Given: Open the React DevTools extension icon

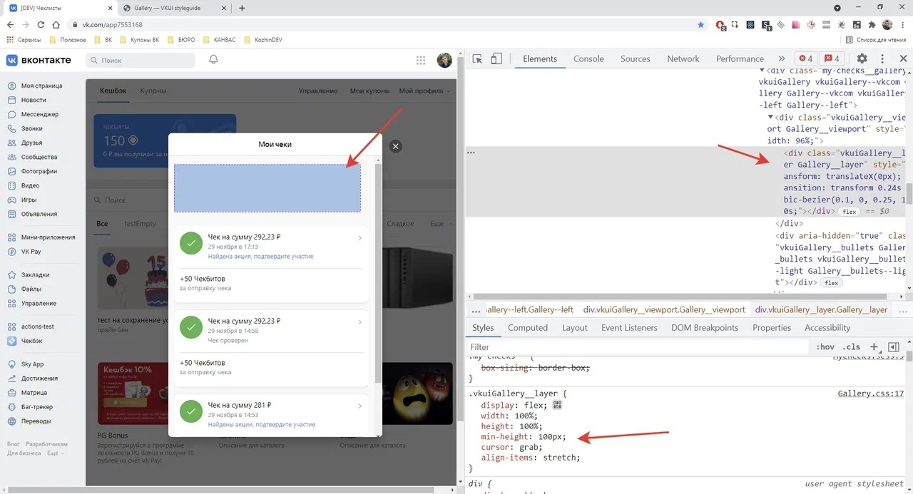Looking at the screenshot, I should pyautogui.click(x=750, y=24).
